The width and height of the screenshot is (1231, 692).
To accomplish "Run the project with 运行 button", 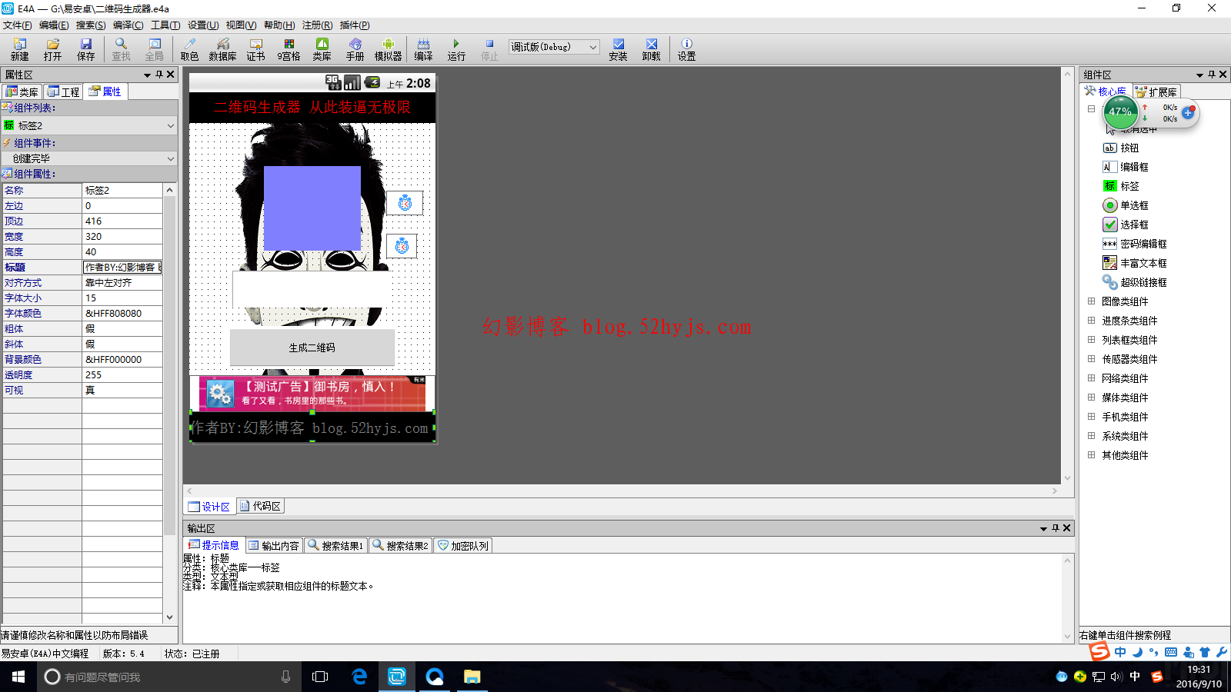I will [x=456, y=49].
